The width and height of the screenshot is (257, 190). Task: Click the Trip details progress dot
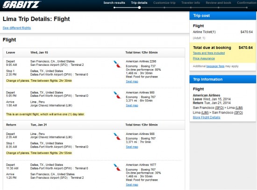click(139, 7)
